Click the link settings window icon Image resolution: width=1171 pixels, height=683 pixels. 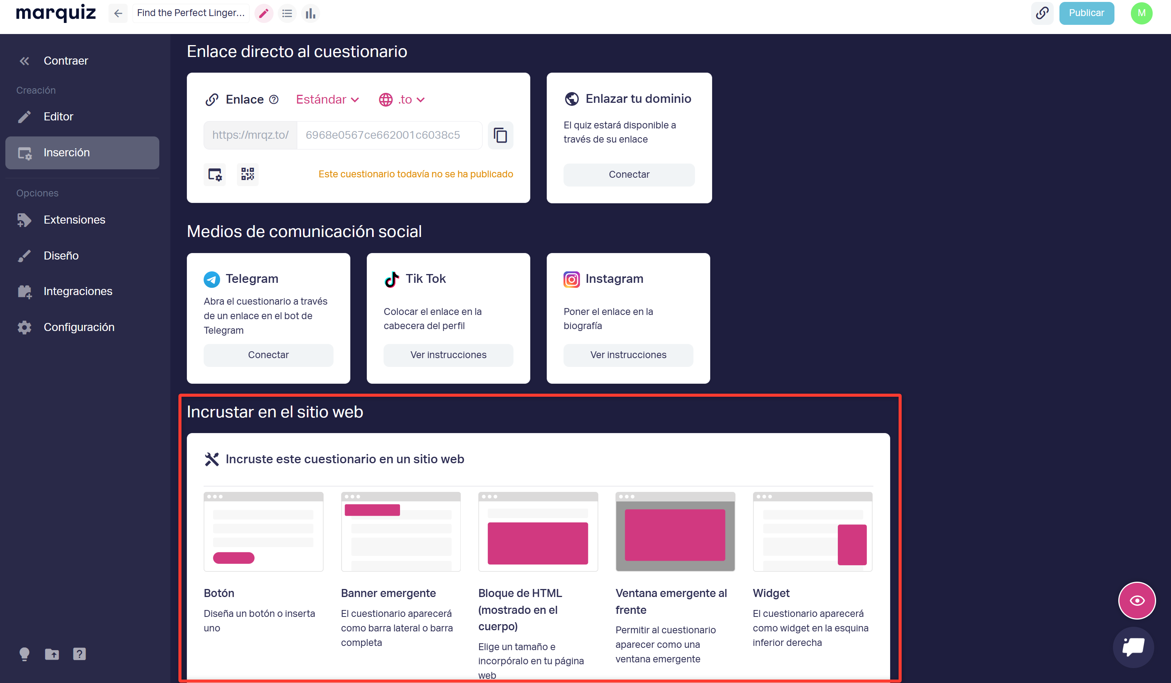[x=215, y=174]
